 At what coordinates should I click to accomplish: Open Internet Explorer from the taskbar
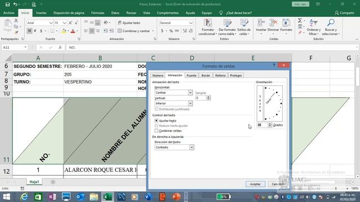(24, 197)
